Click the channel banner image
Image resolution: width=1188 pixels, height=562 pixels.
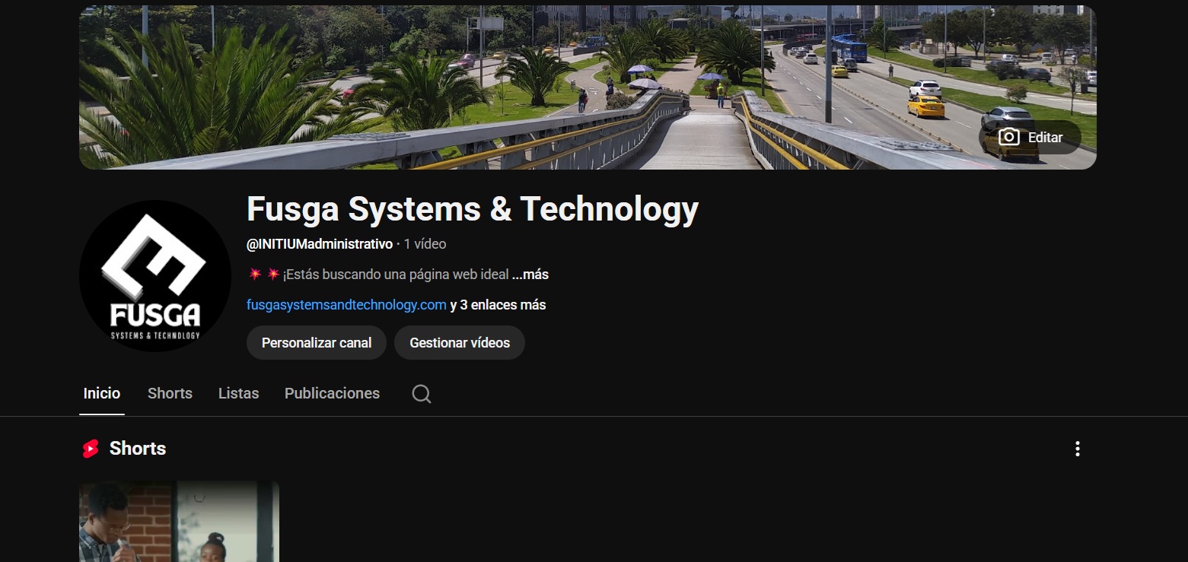pyautogui.click(x=533, y=87)
